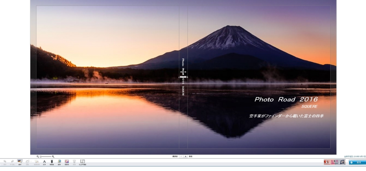Click the redo (やり直し) arrow icon

pyautogui.click(x=13, y=161)
